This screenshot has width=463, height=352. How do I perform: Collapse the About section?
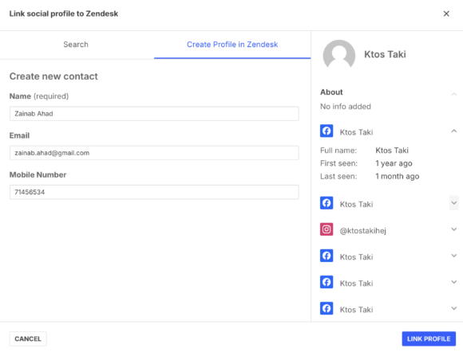click(454, 94)
